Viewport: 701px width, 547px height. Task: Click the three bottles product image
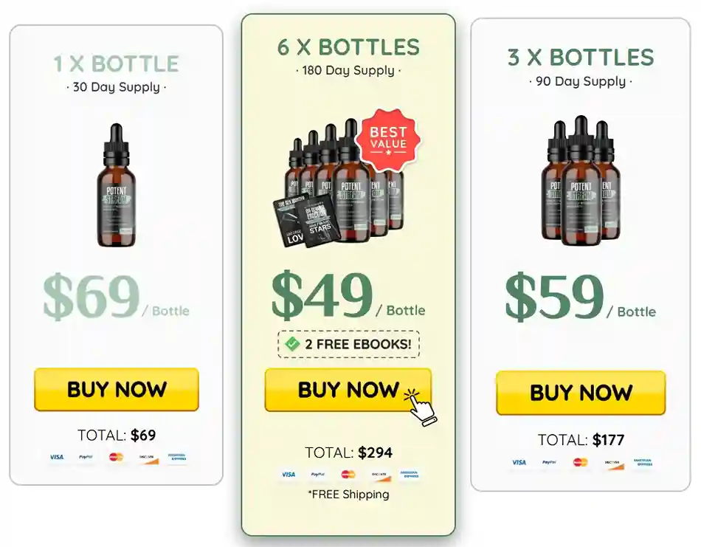[x=580, y=181]
